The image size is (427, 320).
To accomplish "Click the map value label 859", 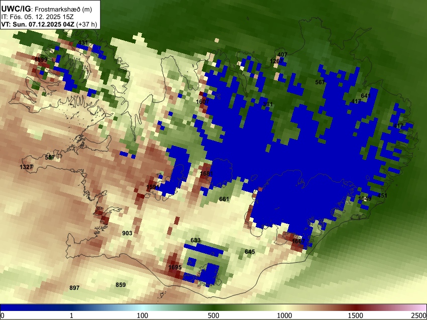I will point(121,285).
